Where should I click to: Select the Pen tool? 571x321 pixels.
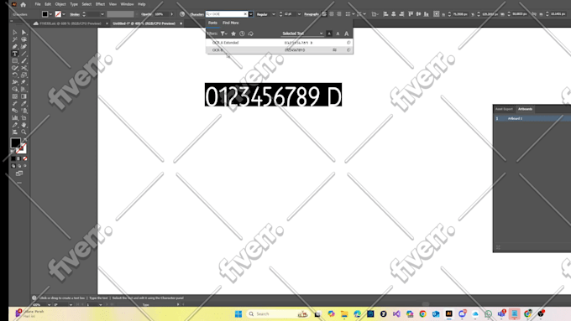[15, 47]
